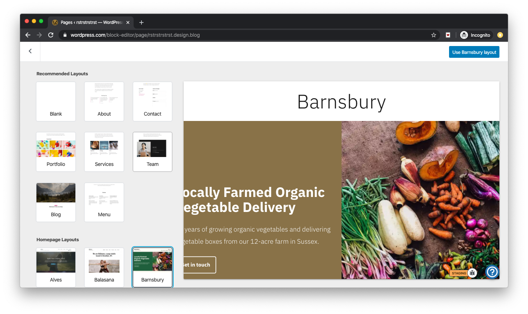Image resolution: width=528 pixels, height=314 pixels.
Task: Open a new browser tab with plus
Action: point(141,22)
